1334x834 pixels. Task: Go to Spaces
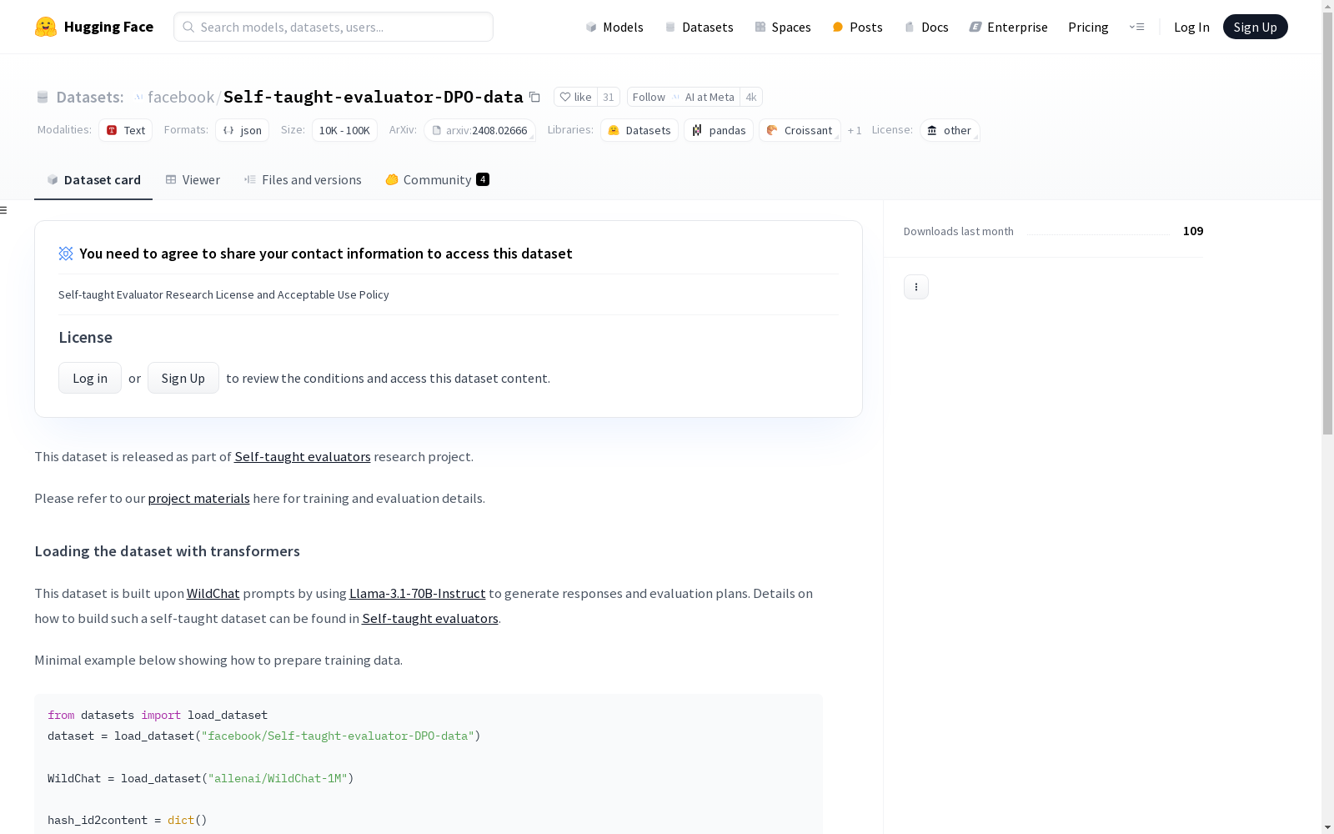click(783, 27)
